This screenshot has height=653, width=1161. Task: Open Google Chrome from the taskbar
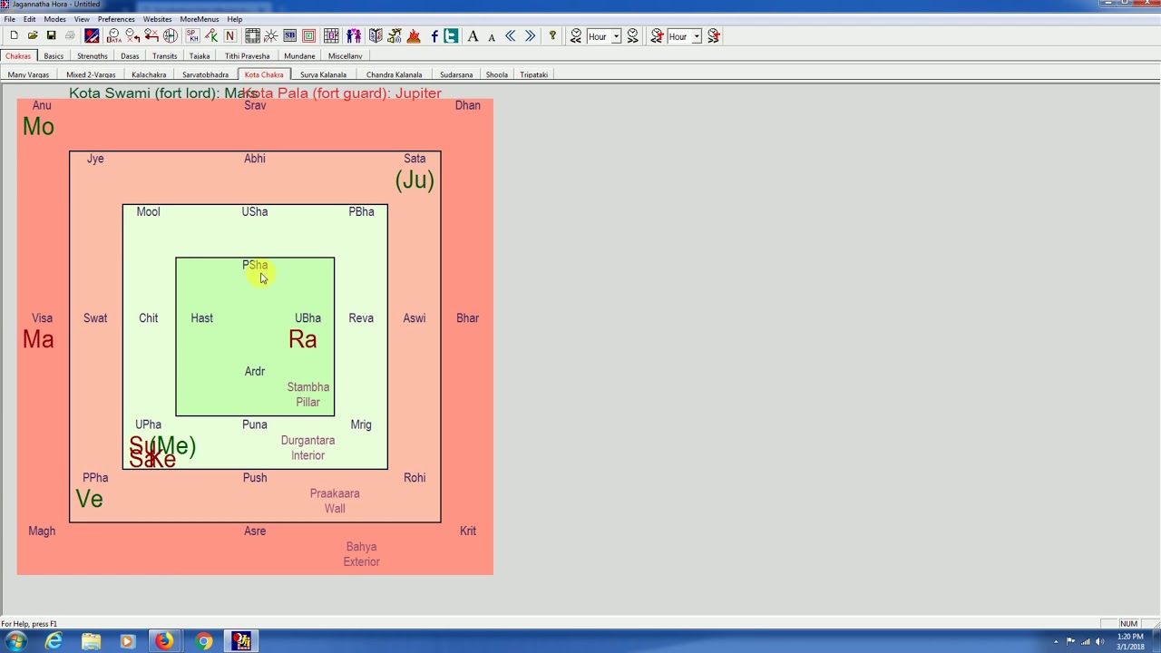pyautogui.click(x=203, y=641)
